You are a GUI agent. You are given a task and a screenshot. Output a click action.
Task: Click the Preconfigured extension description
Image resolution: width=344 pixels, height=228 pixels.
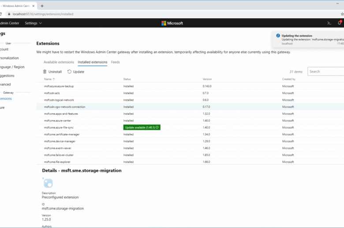(x=60, y=197)
